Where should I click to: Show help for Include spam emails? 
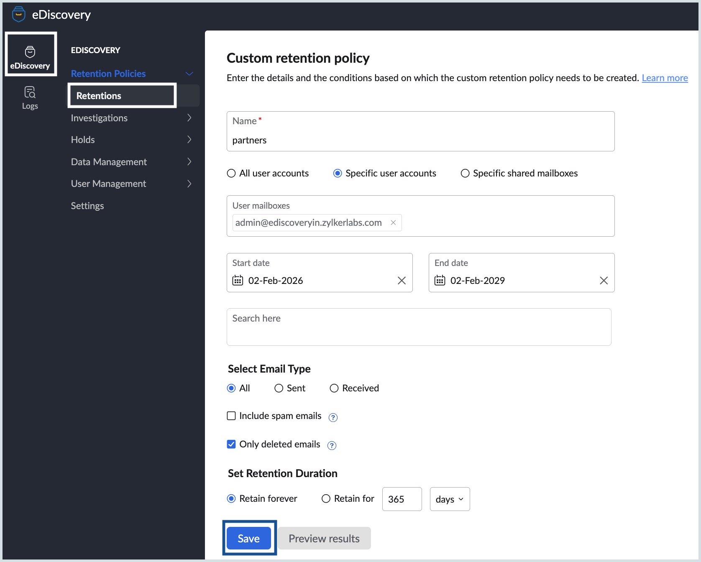333,417
